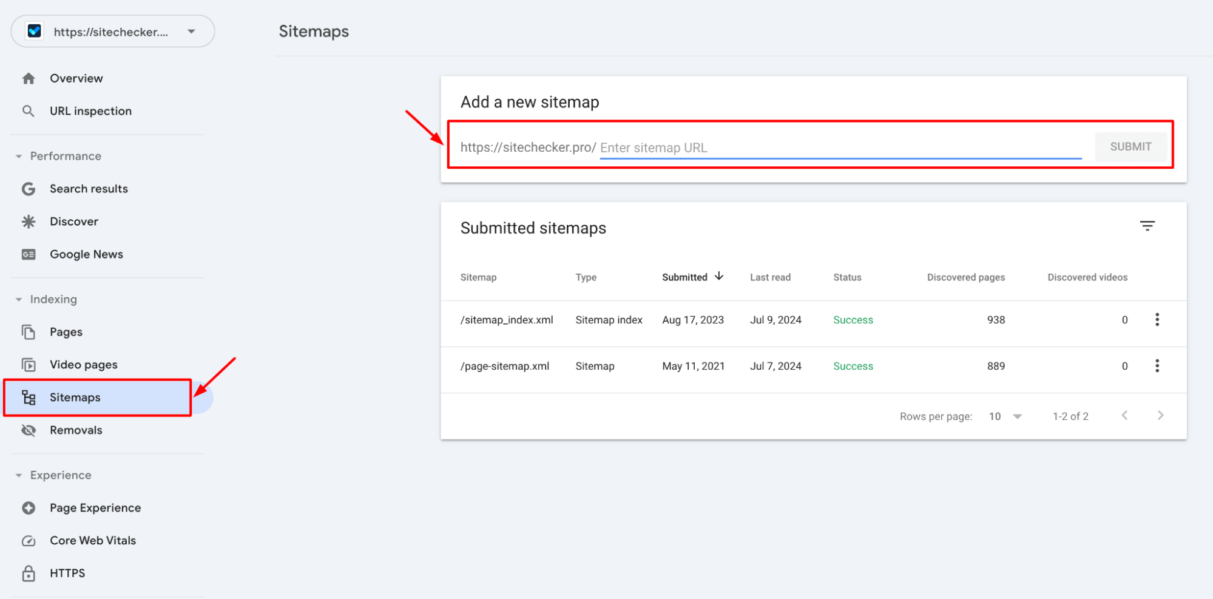
Task: Go to next page of sitemaps
Action: click(1160, 416)
